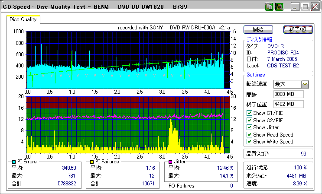Disable the Show Jitter checkbox
322x194 pixels.
pyautogui.click(x=249, y=127)
